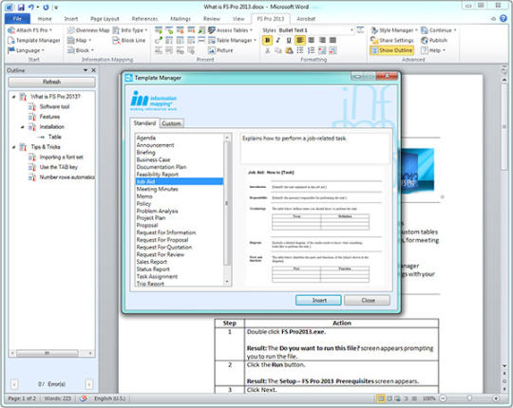Click the Copy icon in Formatting group
Image resolution: width=513 pixels, height=408 pixels.
tap(278, 50)
